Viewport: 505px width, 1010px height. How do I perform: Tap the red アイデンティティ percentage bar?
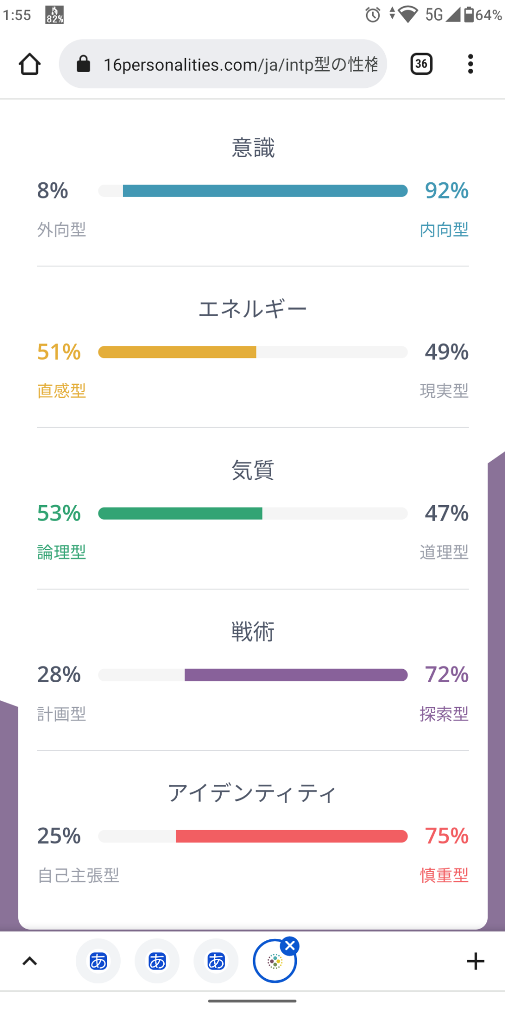click(291, 836)
